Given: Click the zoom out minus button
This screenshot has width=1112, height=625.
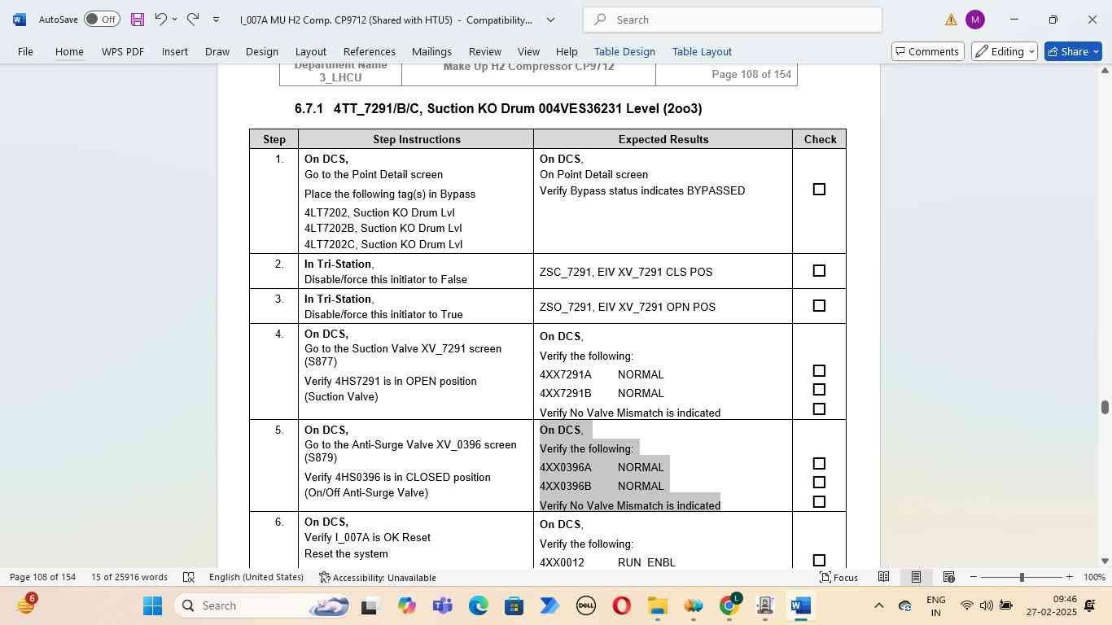Looking at the screenshot, I should point(973,577).
